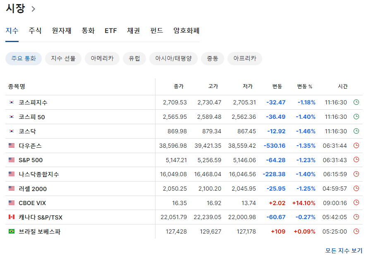Image resolution: width=366 pixels, height=255 pixels.
Task: Switch to the ETF tab
Action: [x=110, y=31]
